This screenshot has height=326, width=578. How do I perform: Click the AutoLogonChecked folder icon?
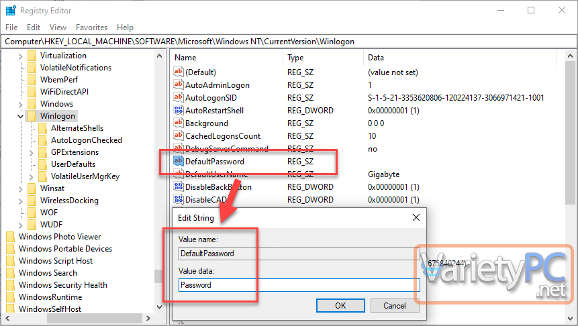click(x=43, y=140)
